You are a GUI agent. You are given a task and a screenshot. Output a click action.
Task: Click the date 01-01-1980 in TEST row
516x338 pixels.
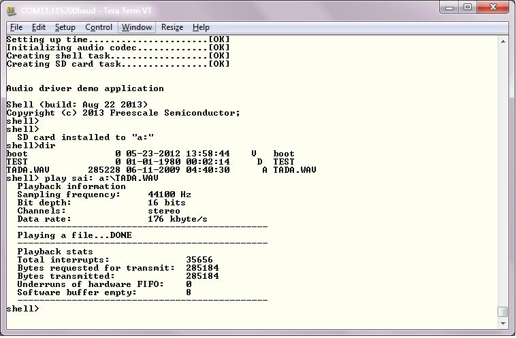pyautogui.click(x=153, y=162)
